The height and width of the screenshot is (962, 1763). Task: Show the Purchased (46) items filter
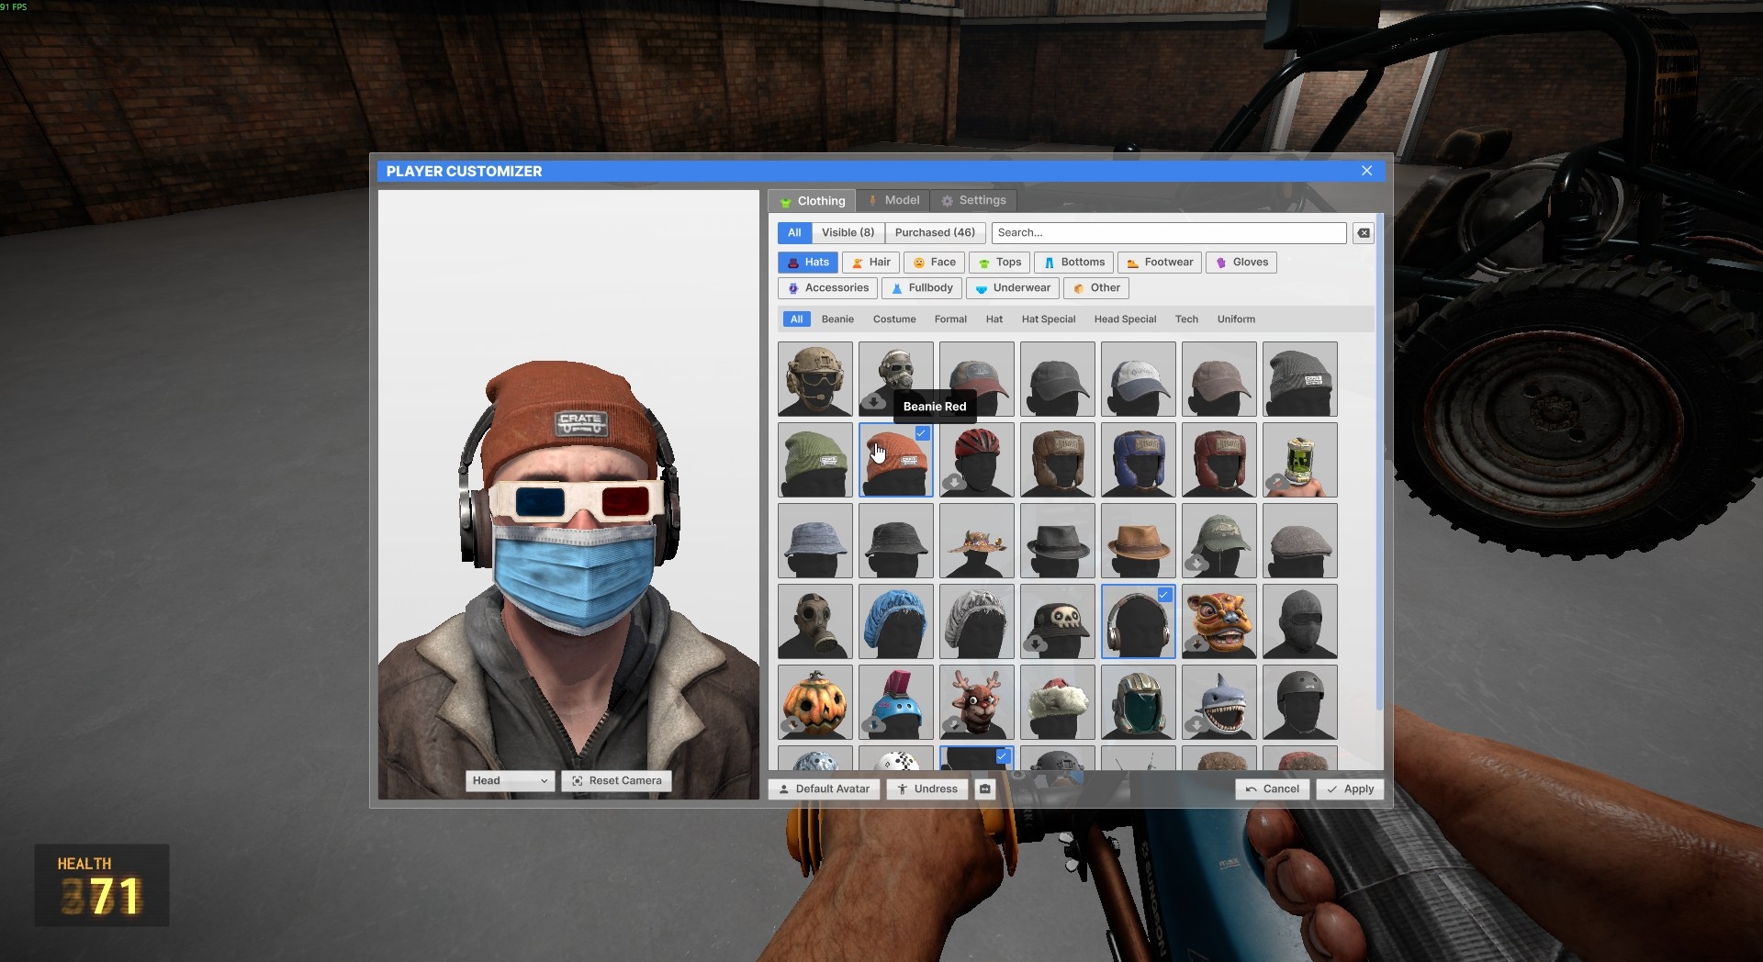(x=935, y=232)
